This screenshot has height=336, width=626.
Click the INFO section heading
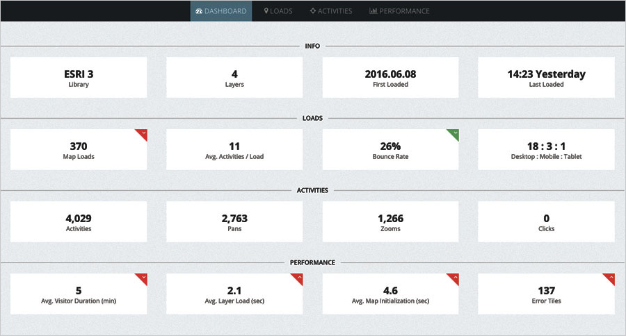pyautogui.click(x=312, y=47)
